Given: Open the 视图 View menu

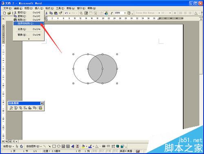Looking at the screenshot, I should 29,8.
